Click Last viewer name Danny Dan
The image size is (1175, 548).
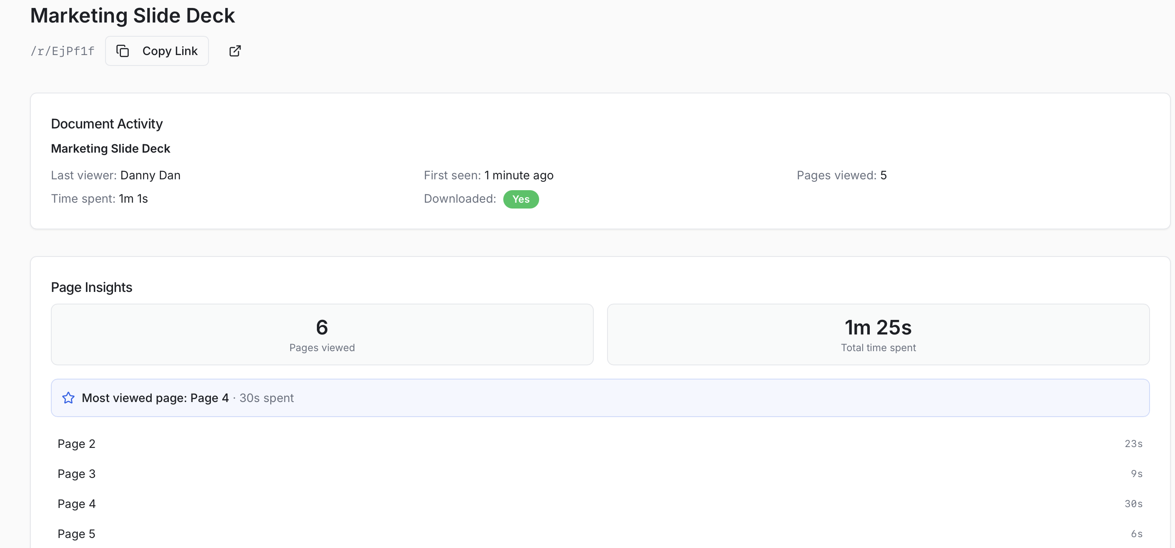tap(150, 175)
